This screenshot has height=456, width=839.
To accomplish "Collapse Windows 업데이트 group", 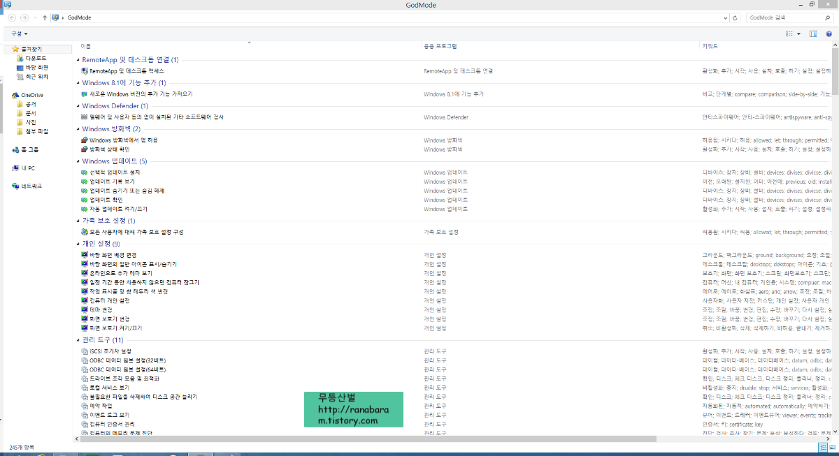I will click(x=78, y=161).
